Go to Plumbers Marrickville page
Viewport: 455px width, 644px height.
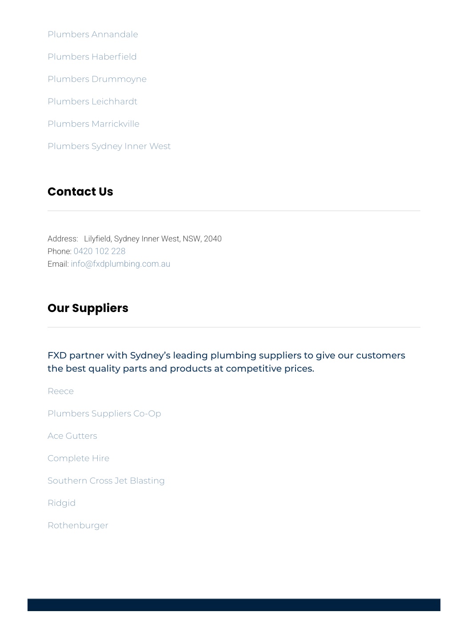[93, 124]
